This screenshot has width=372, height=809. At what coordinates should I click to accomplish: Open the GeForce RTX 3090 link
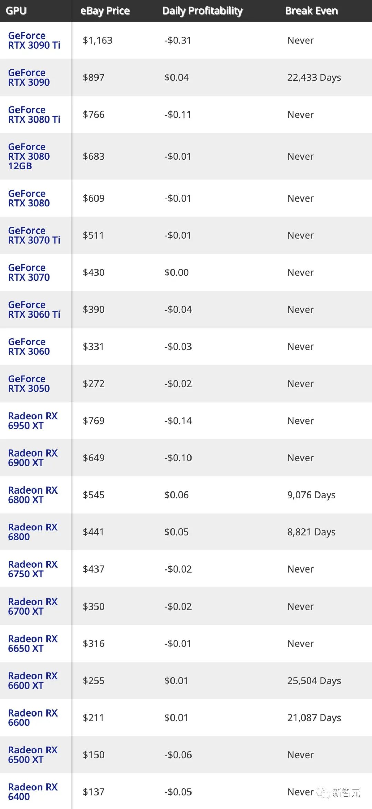point(29,78)
